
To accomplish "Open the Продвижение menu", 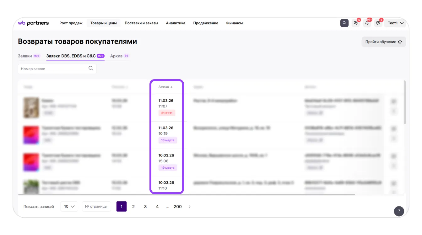I will 206,23.
